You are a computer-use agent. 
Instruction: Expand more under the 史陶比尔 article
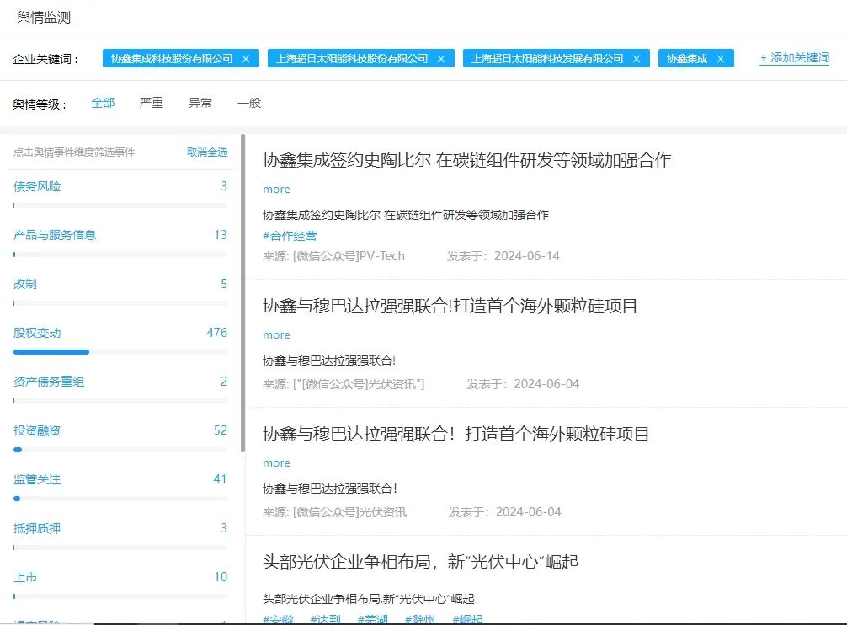pos(276,190)
